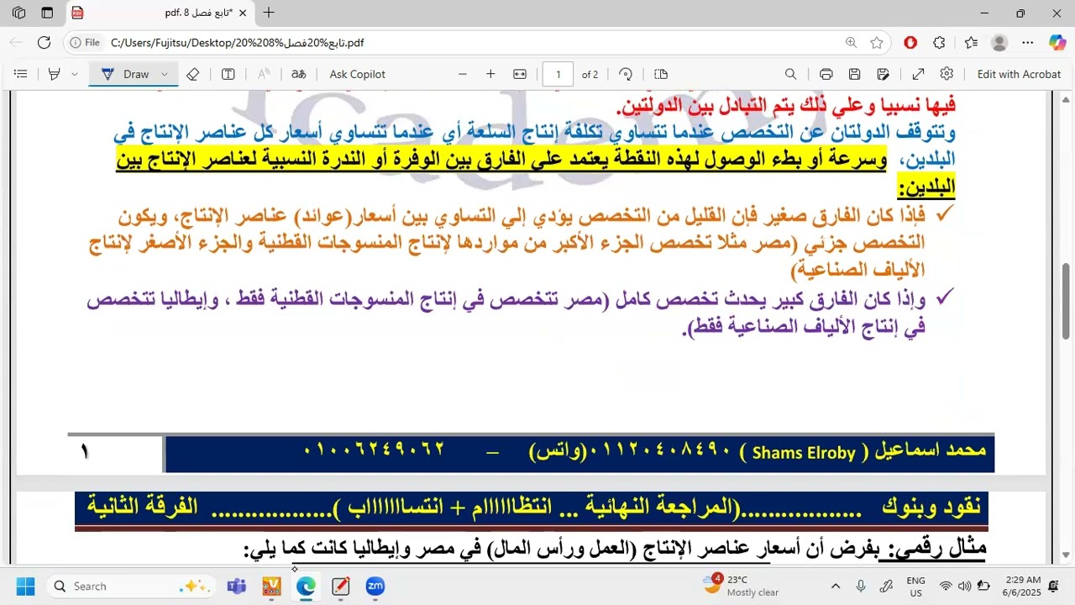Refresh the current page
This screenshot has width=1075, height=605.
(x=45, y=42)
